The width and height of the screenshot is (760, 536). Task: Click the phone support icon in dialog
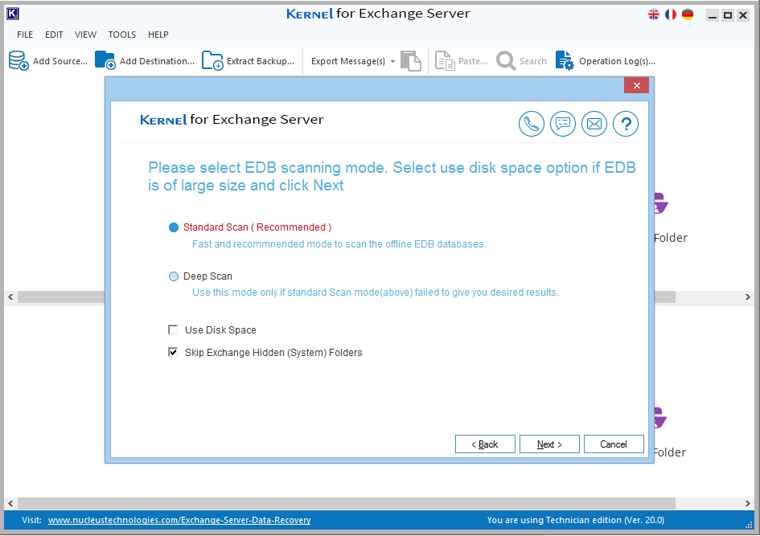[x=532, y=124]
